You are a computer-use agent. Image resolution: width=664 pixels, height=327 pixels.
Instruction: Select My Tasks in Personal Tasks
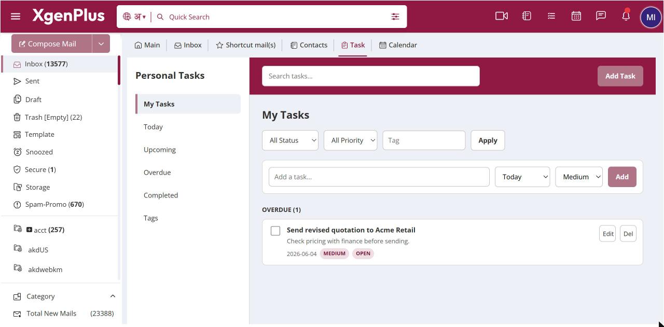pos(188,104)
